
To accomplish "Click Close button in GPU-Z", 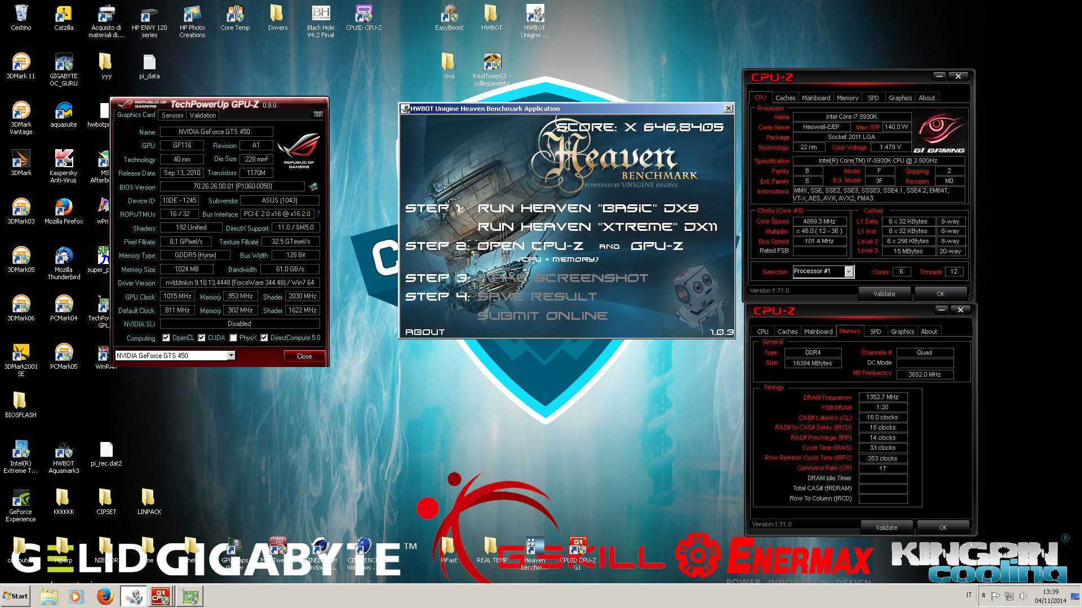I will click(304, 356).
